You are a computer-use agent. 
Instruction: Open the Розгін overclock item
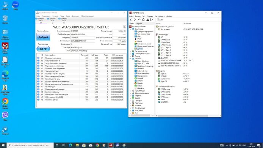pos(138,41)
